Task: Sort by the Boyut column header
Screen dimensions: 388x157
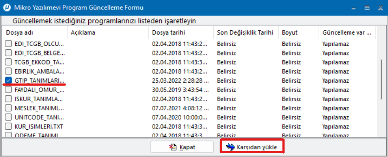Action: tap(298, 32)
